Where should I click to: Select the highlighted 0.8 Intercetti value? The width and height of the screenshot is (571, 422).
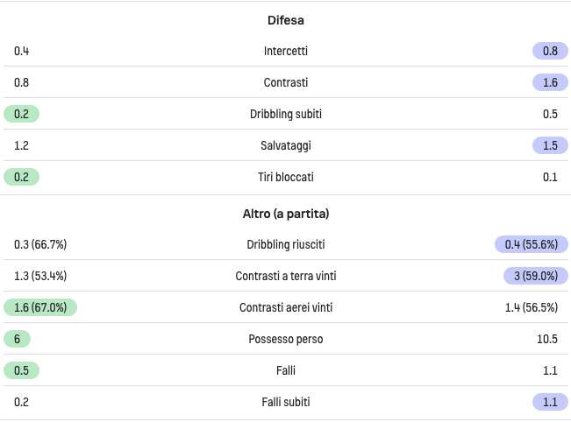(x=550, y=51)
